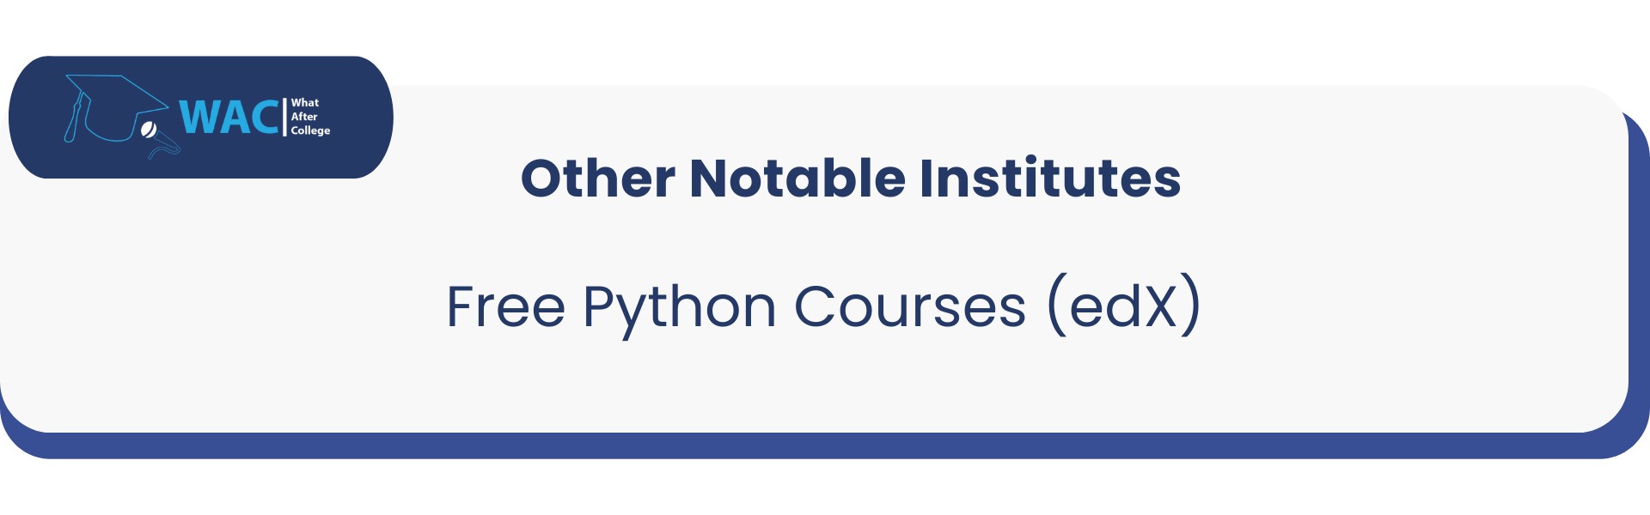Open the (edX) text label

(x=1123, y=305)
